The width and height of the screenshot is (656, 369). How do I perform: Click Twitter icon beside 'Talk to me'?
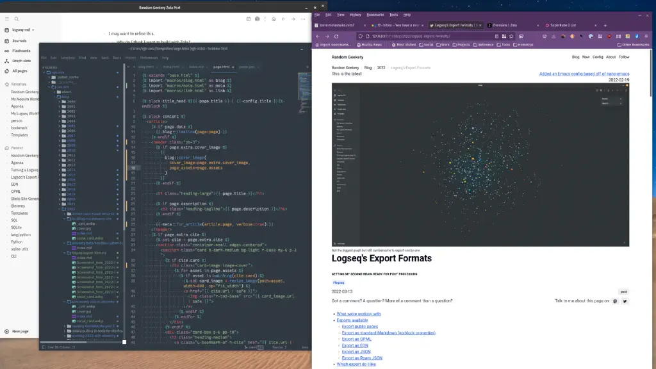(625, 301)
